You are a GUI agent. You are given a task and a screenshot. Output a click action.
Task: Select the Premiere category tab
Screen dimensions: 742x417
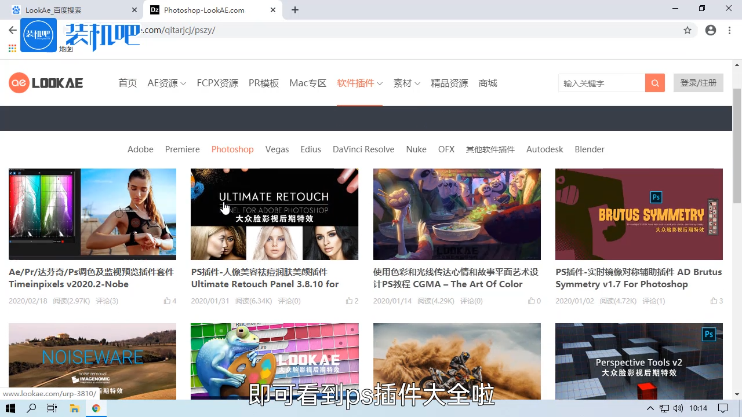(x=182, y=149)
